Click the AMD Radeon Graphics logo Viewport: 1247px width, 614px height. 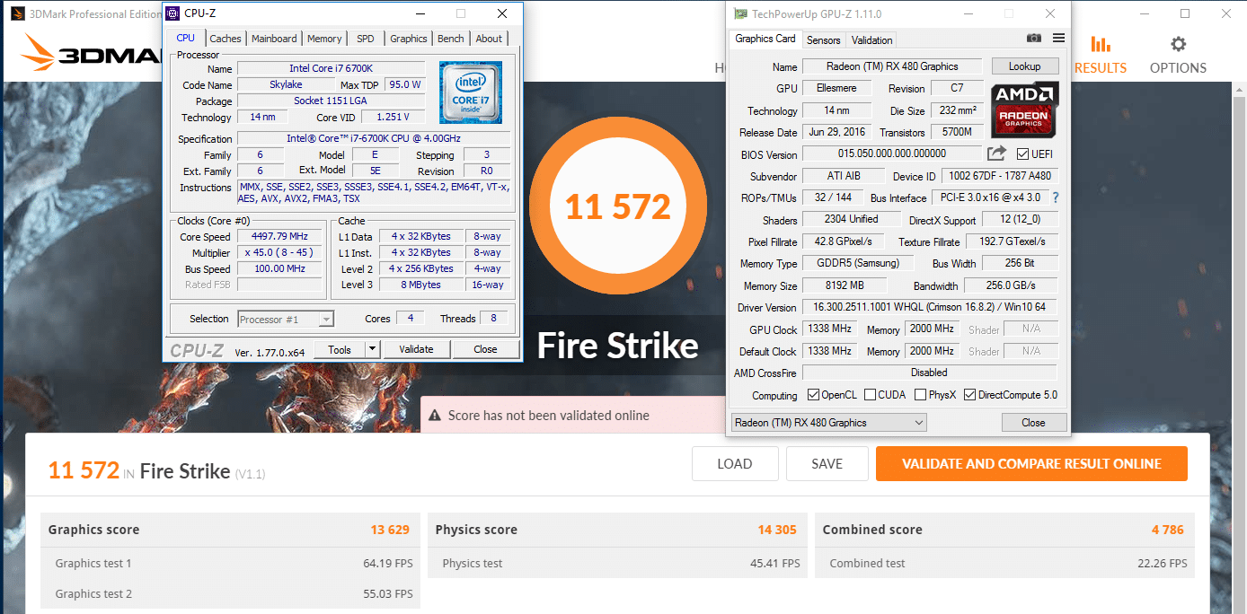1024,109
